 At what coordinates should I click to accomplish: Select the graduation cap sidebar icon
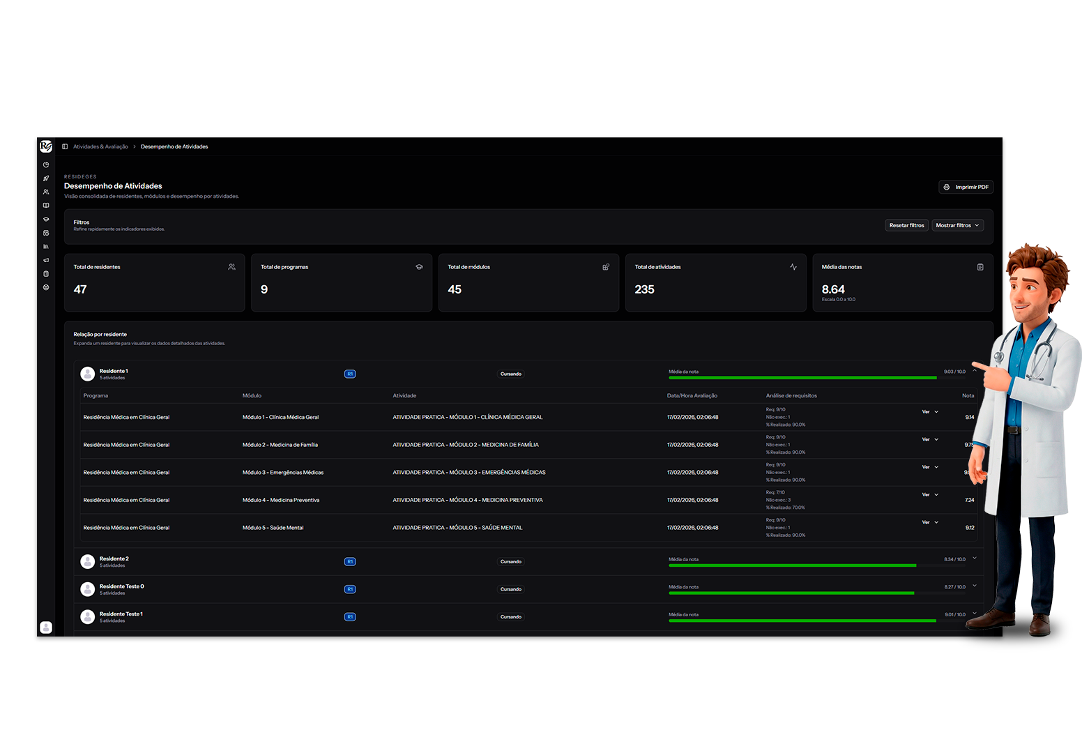point(46,220)
